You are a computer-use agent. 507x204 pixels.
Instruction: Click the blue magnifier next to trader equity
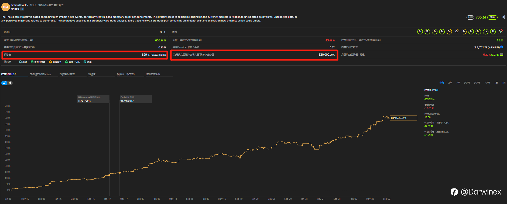[502, 47]
